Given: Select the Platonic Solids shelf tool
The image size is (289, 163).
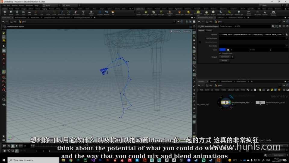Looking at the screenshot, I should point(91,13).
